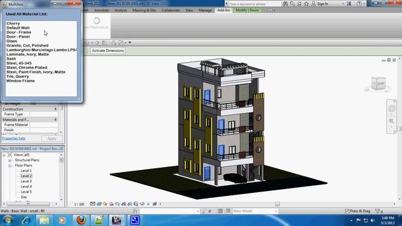
Task: Select 'Cherry' in material list
Action: coord(13,23)
